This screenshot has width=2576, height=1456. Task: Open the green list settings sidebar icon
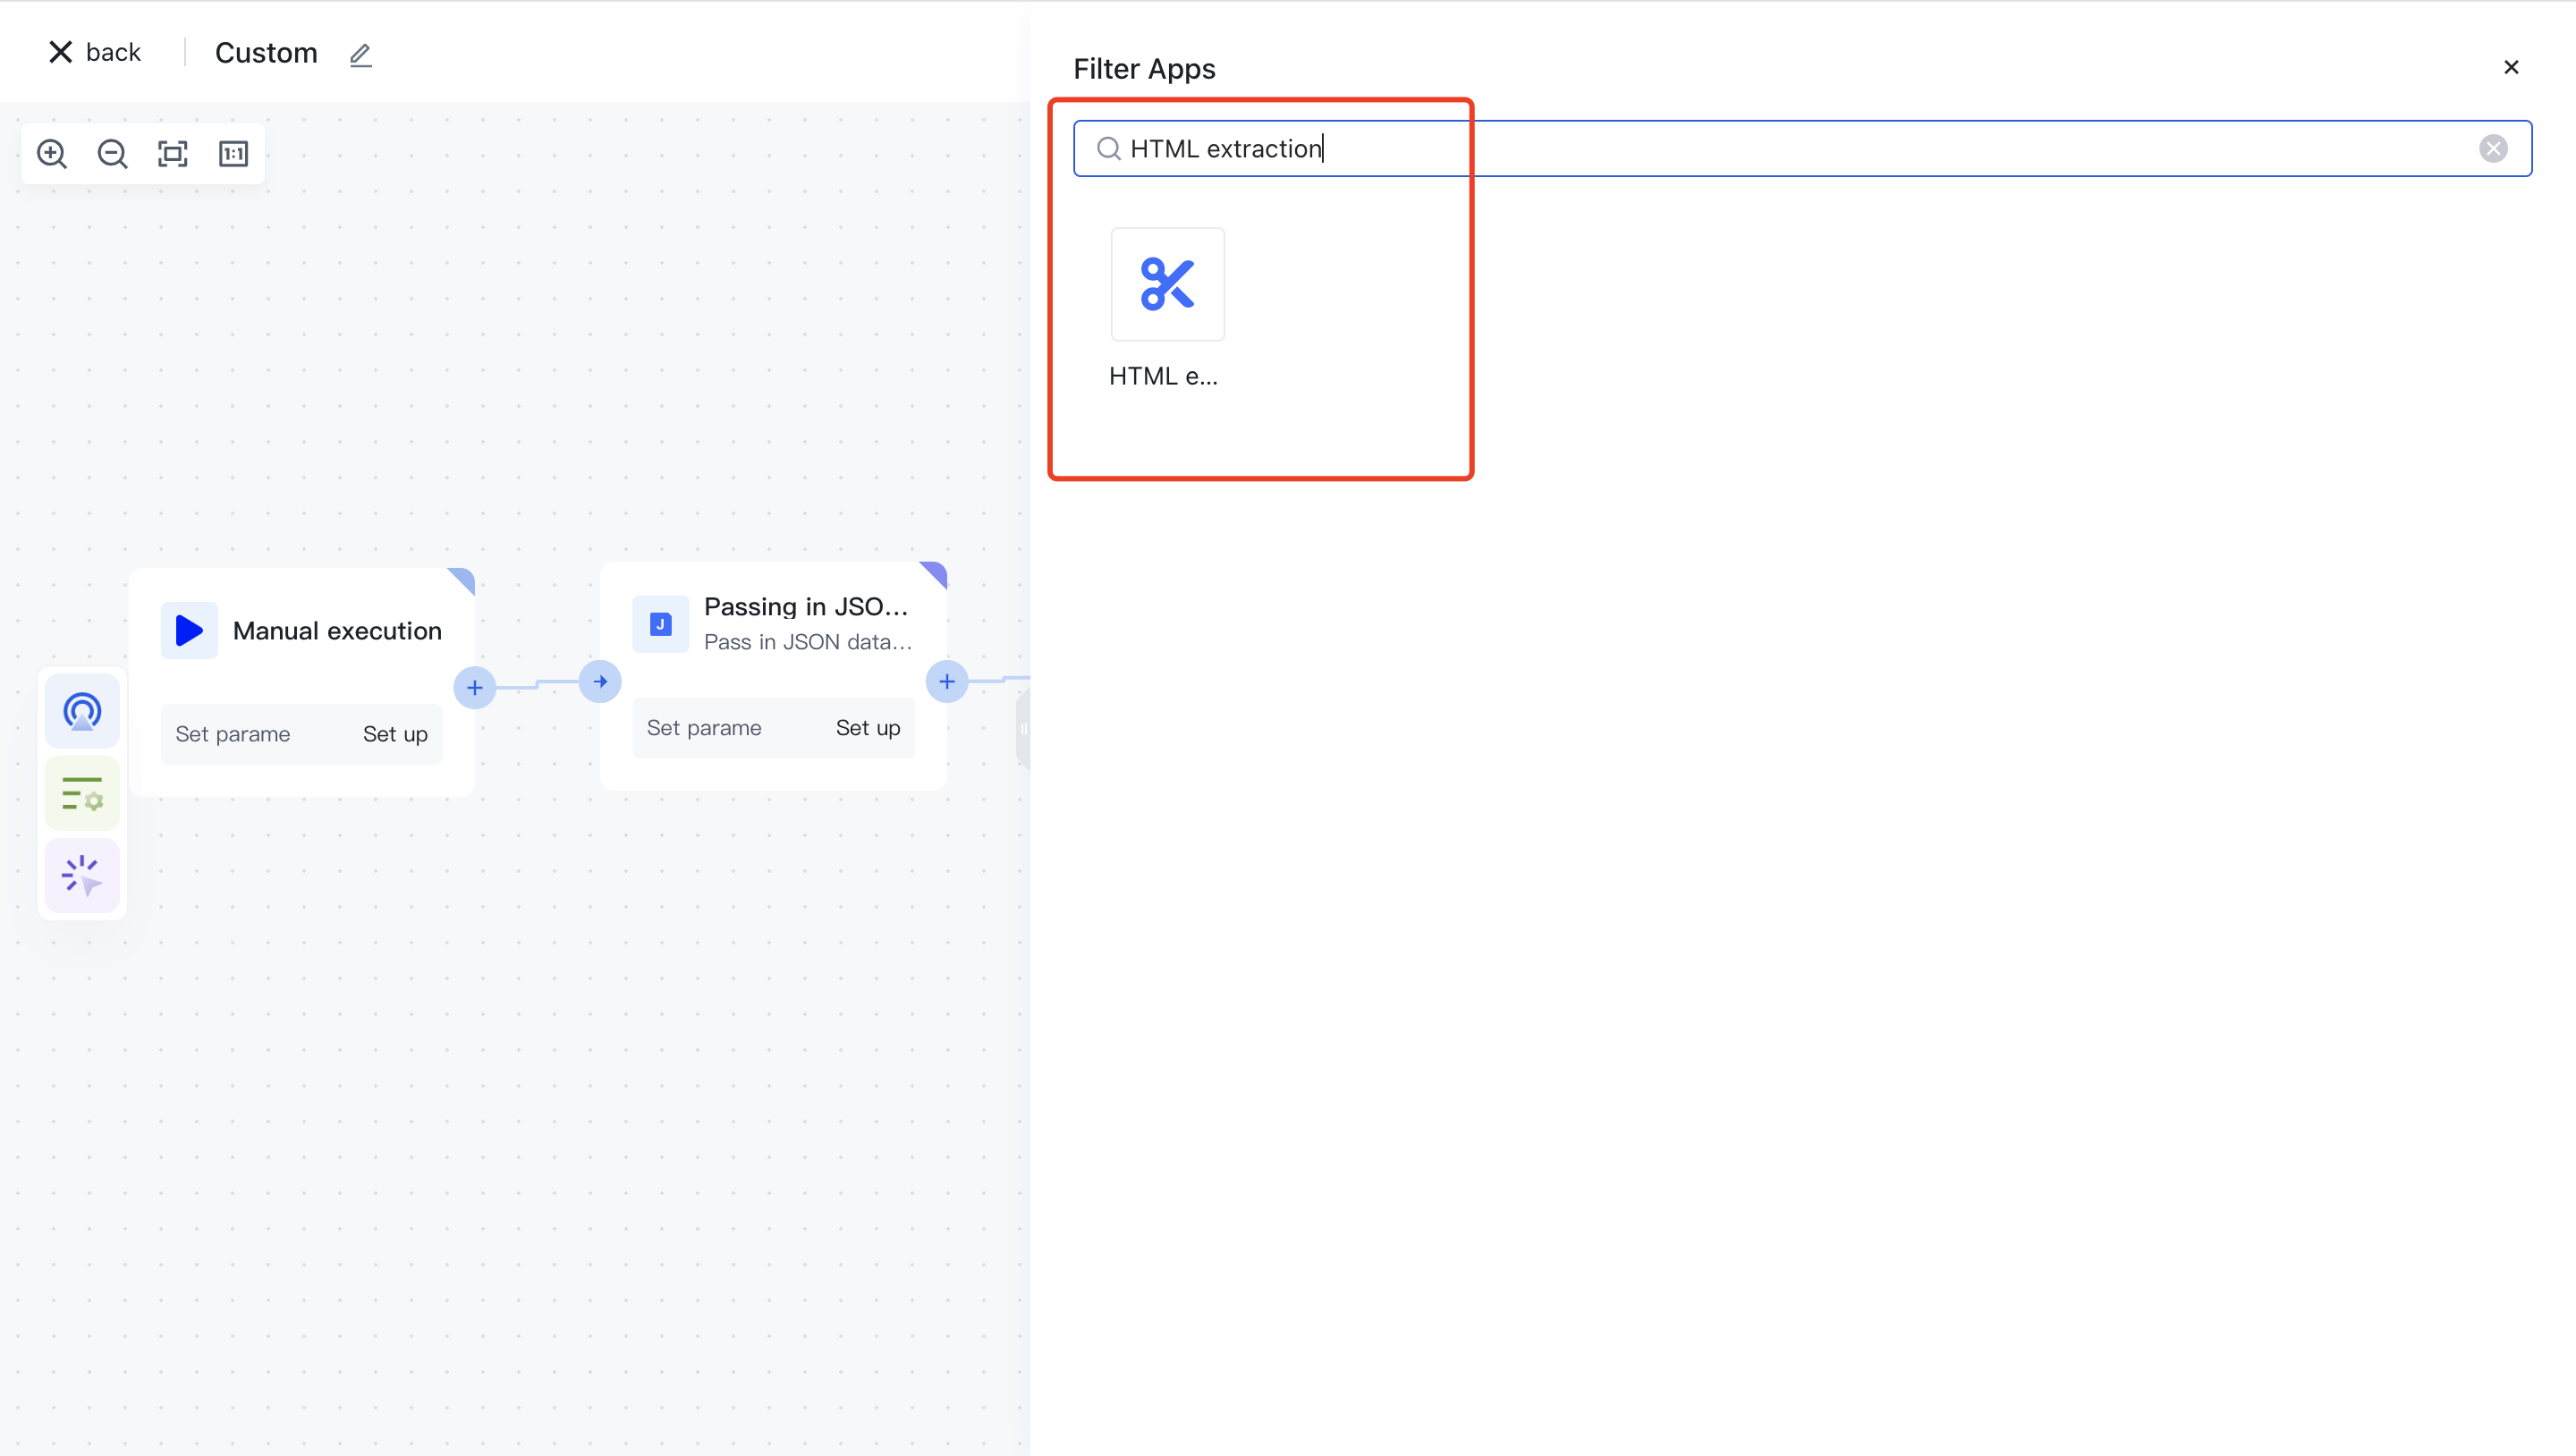click(82, 794)
